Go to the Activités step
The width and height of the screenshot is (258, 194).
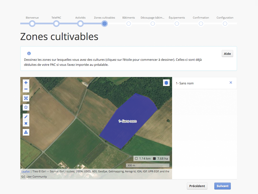(x=80, y=24)
